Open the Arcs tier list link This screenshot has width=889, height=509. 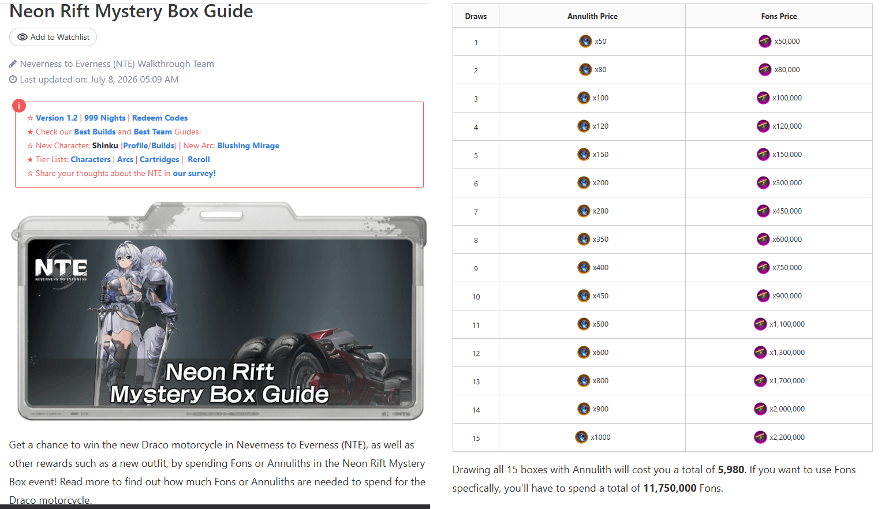pyautogui.click(x=125, y=159)
